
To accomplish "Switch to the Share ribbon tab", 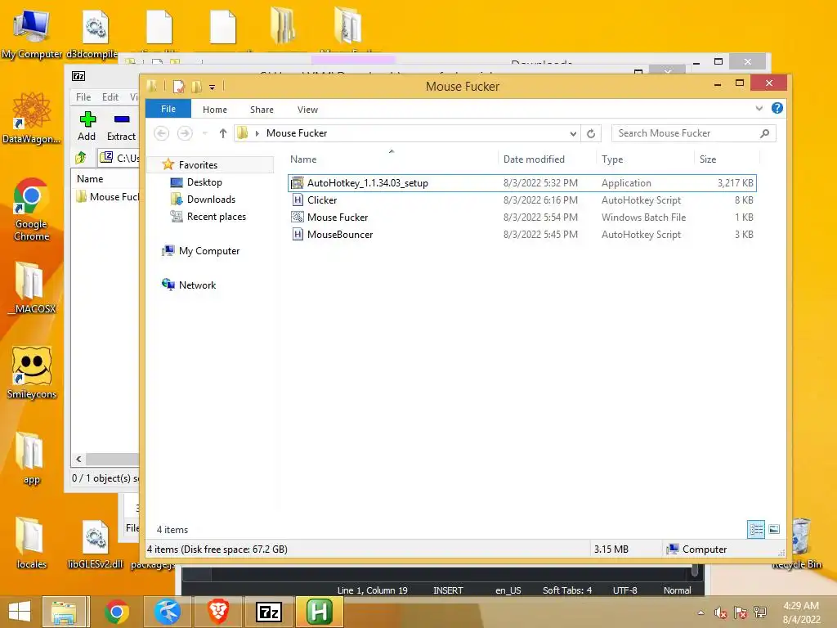I will click(262, 110).
